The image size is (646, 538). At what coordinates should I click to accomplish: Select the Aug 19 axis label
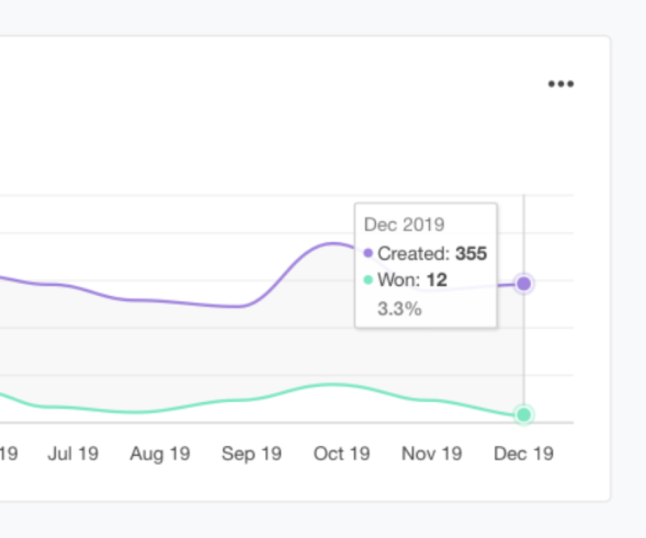pyautogui.click(x=159, y=454)
